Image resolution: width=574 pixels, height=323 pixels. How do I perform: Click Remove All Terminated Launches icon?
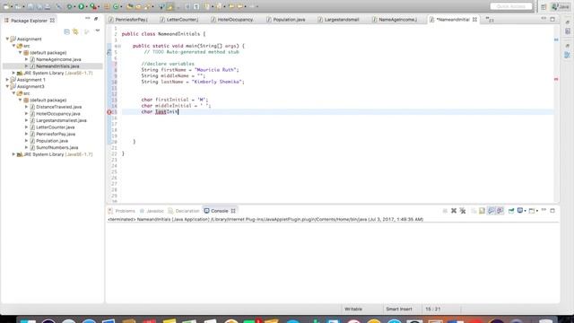click(463, 211)
